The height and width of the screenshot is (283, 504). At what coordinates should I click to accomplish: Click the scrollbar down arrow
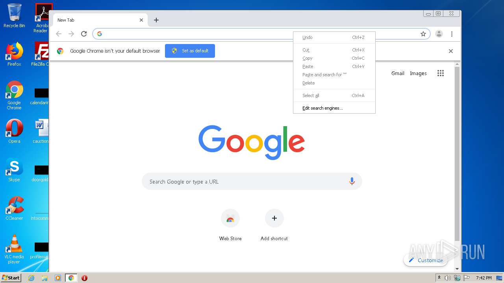(457, 269)
